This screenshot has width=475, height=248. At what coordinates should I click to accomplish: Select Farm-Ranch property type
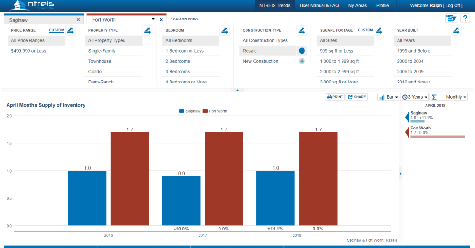coord(114,82)
